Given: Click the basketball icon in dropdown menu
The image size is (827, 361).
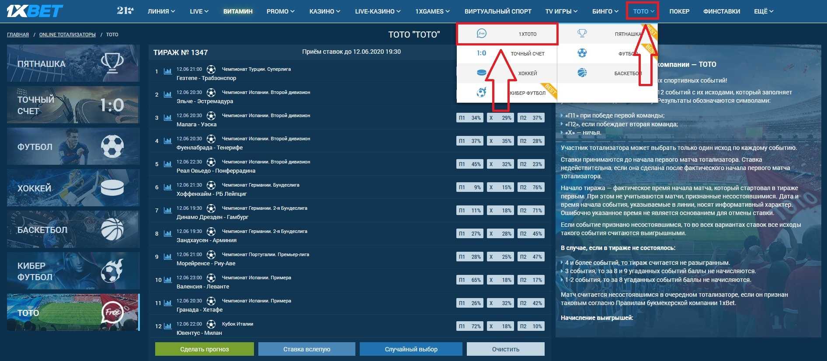Looking at the screenshot, I should tap(582, 73).
